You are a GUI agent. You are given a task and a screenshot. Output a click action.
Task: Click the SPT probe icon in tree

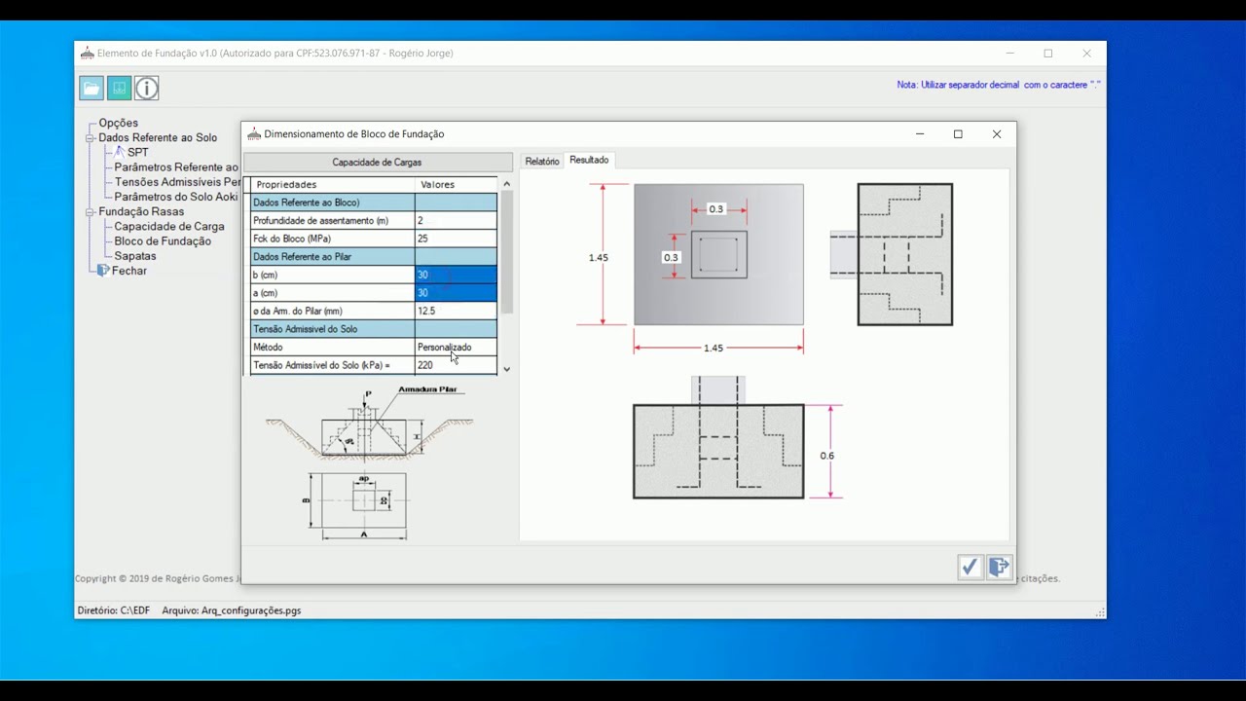coord(119,152)
